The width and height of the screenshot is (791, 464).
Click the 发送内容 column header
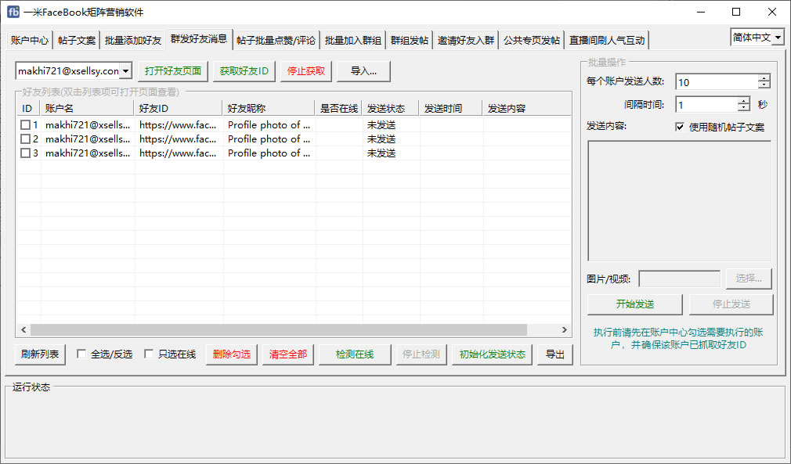point(526,108)
